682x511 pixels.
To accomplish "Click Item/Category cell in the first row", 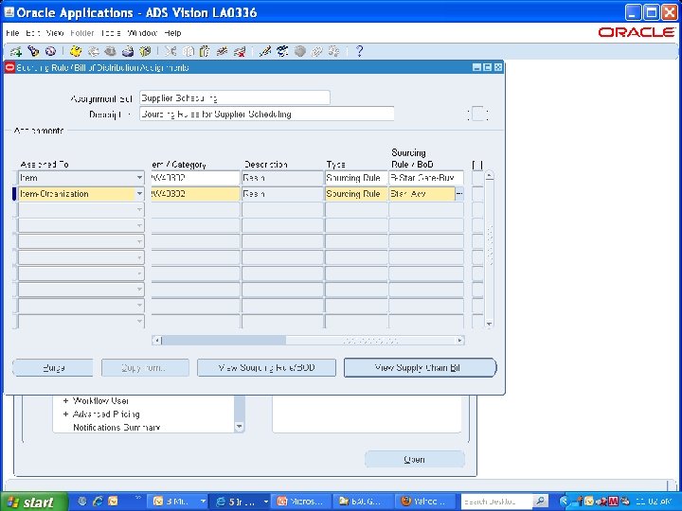I will [x=195, y=178].
